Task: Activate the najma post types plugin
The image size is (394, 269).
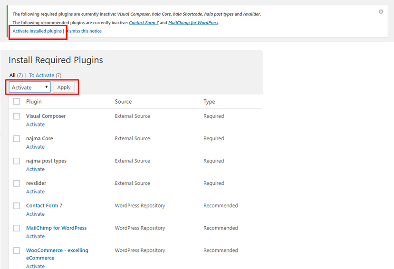Action: (x=36, y=169)
